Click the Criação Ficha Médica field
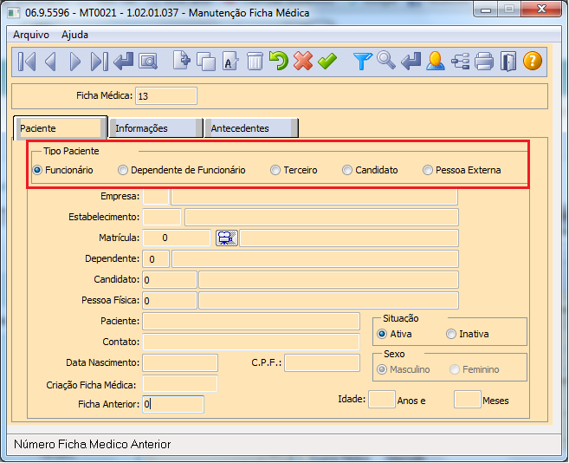The height and width of the screenshot is (463, 569). tap(180, 384)
